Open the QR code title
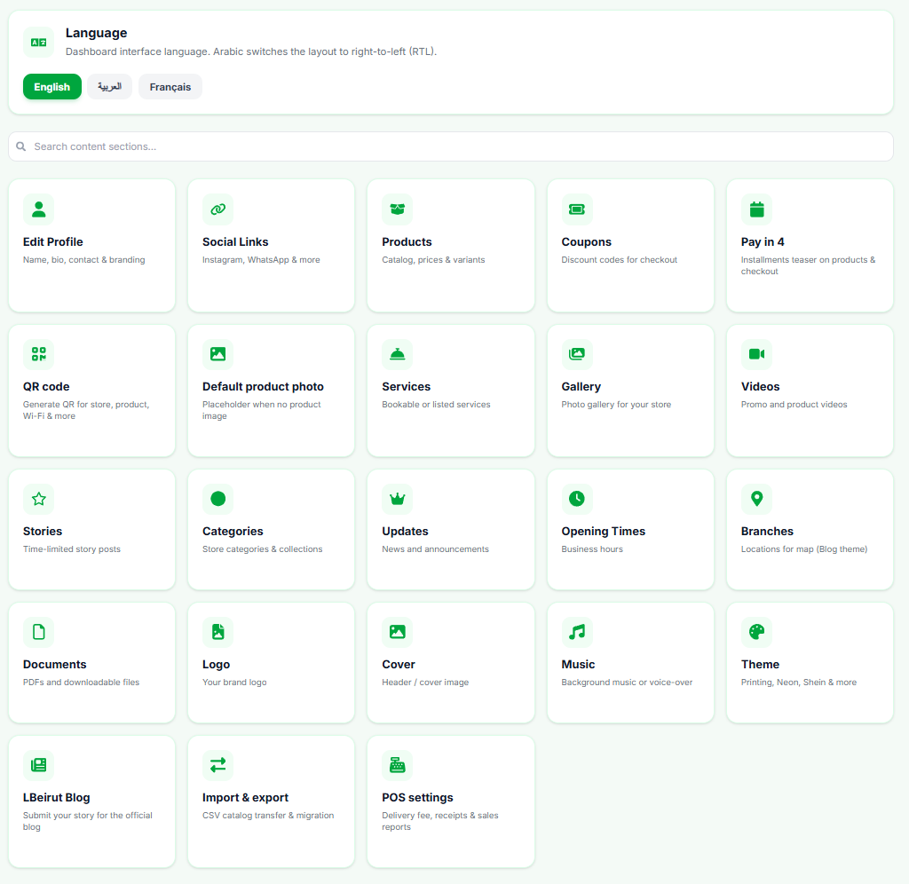 tap(46, 387)
